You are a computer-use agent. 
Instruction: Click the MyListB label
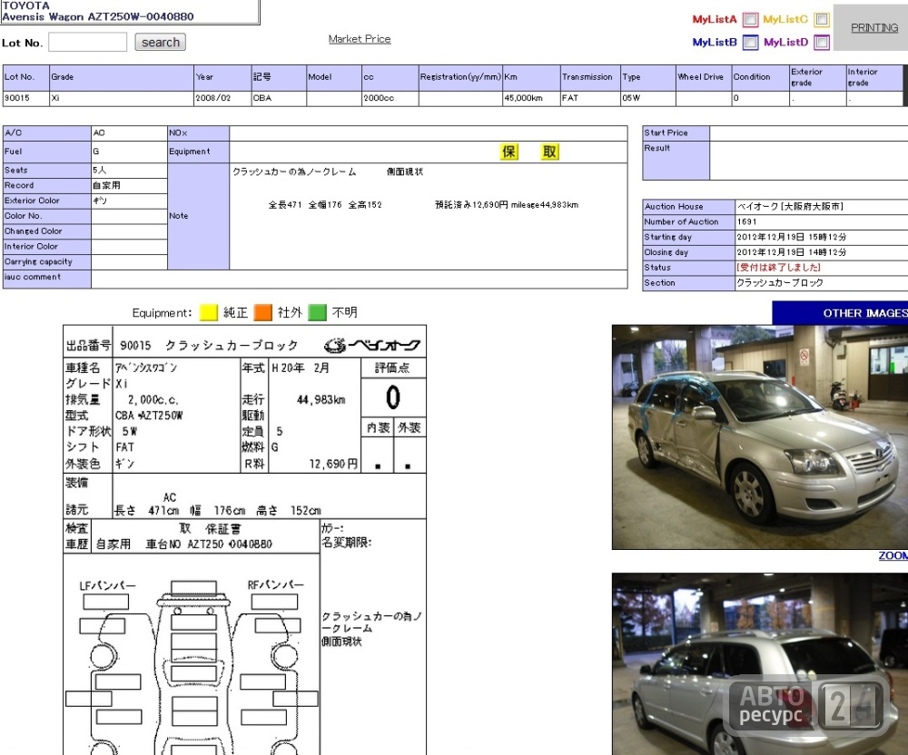tap(715, 43)
